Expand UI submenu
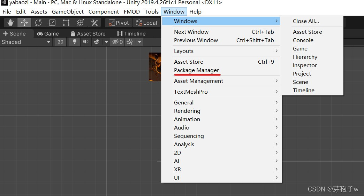Viewport: 364px width, 196px height. pyautogui.click(x=221, y=178)
